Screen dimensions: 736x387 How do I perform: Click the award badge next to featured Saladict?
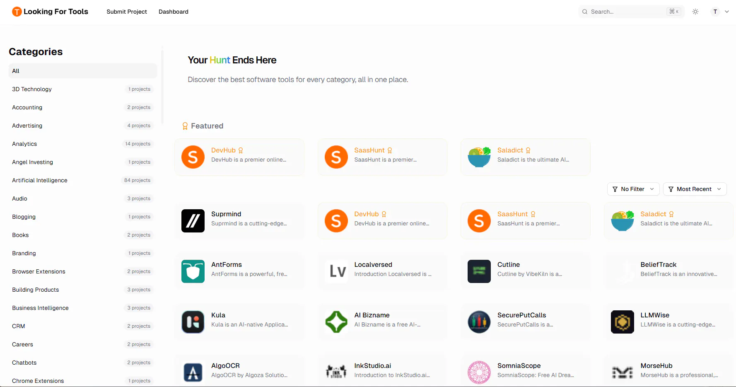click(528, 150)
